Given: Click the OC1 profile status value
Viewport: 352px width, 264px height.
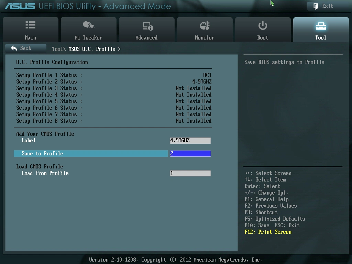Looking at the screenshot, I should click(x=207, y=75).
